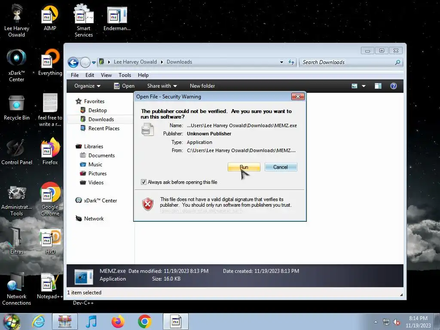
Task: Click the Explorer Forward button
Action: (85, 62)
